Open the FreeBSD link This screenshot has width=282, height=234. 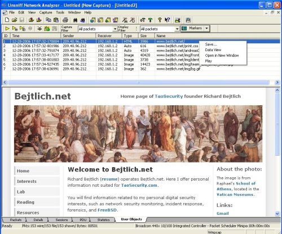coord(107,210)
